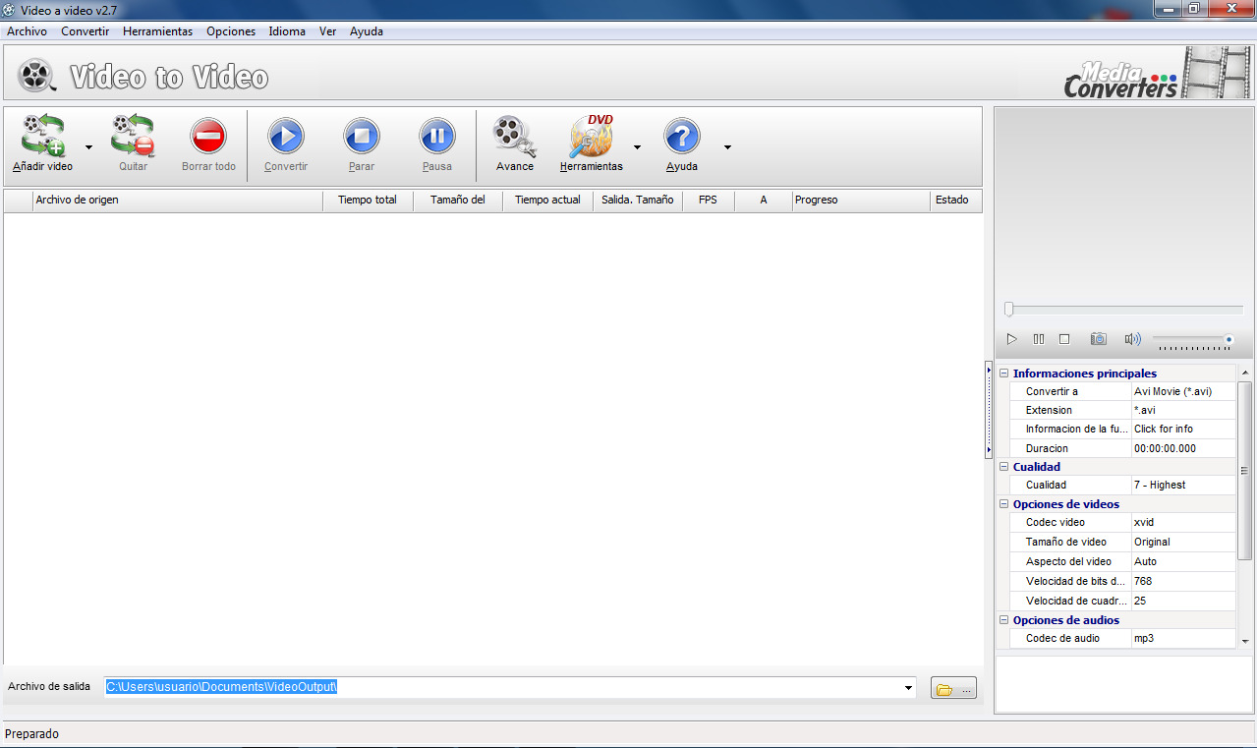This screenshot has height=748, width=1257.
Task: Open the Archivo de salida path dropdown
Action: [908, 688]
